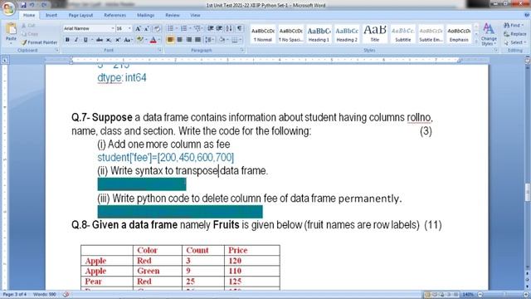Apply the Heading 1 style
Viewport: 531px width, 299px height.
pyautogui.click(x=319, y=34)
